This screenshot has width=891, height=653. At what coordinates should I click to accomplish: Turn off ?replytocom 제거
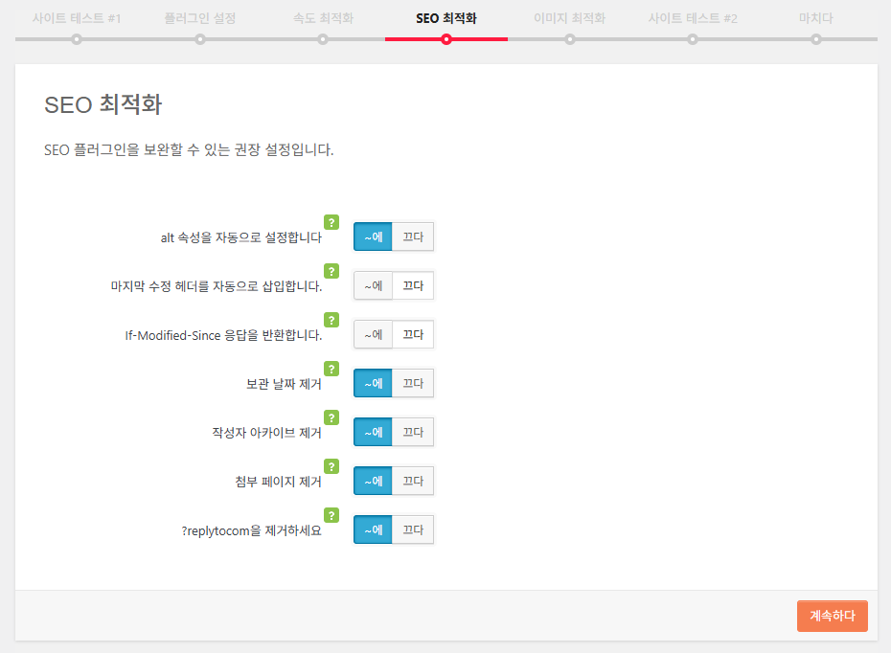[413, 529]
